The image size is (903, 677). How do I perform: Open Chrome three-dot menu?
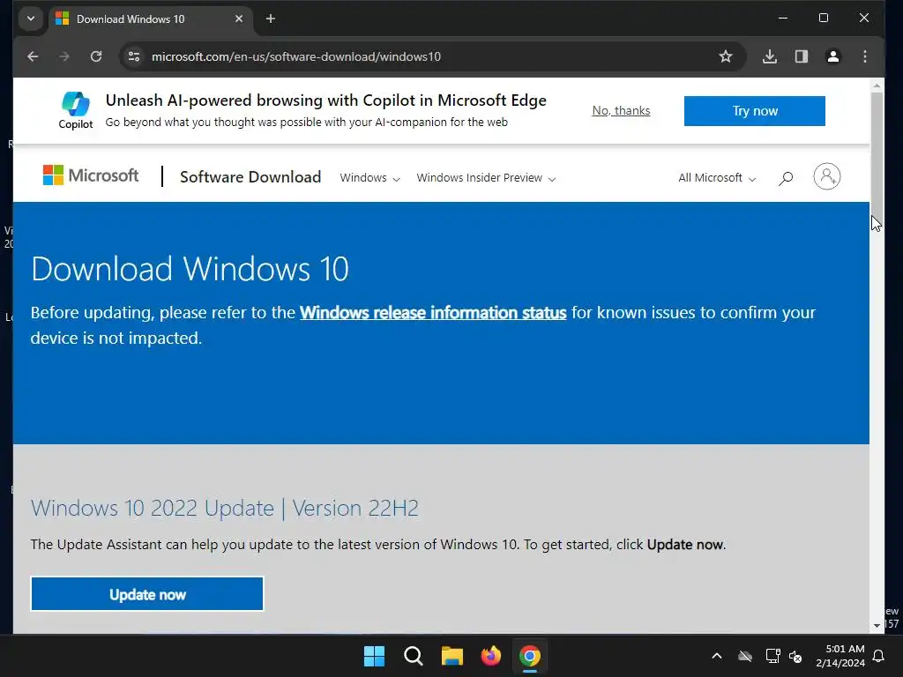pos(864,56)
